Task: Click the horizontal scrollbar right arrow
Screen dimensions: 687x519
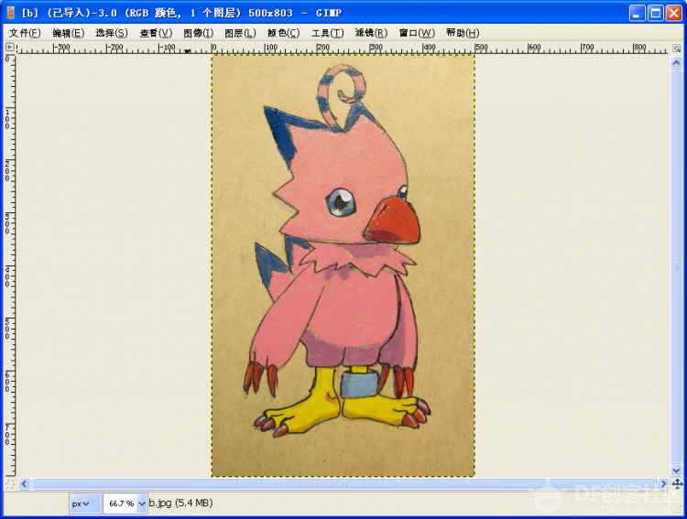Action: click(663, 484)
